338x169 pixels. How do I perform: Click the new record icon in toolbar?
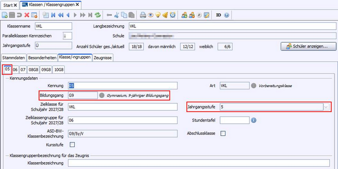(x=5, y=15)
